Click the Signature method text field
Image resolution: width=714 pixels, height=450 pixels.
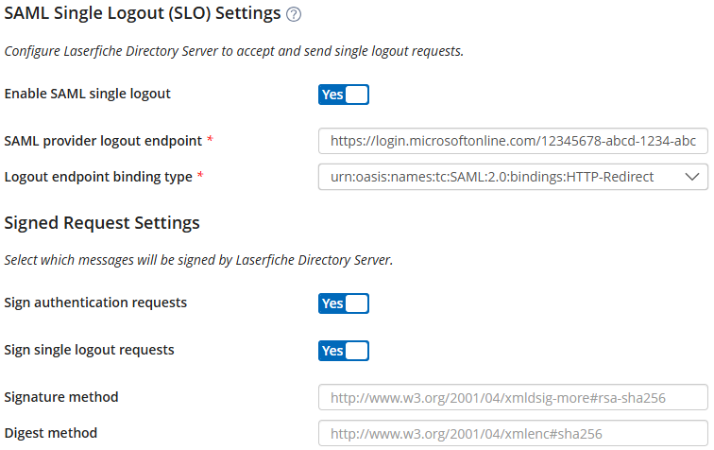point(513,398)
